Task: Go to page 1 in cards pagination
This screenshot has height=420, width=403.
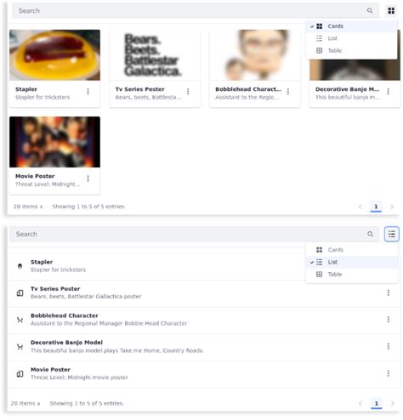Action: (x=376, y=207)
